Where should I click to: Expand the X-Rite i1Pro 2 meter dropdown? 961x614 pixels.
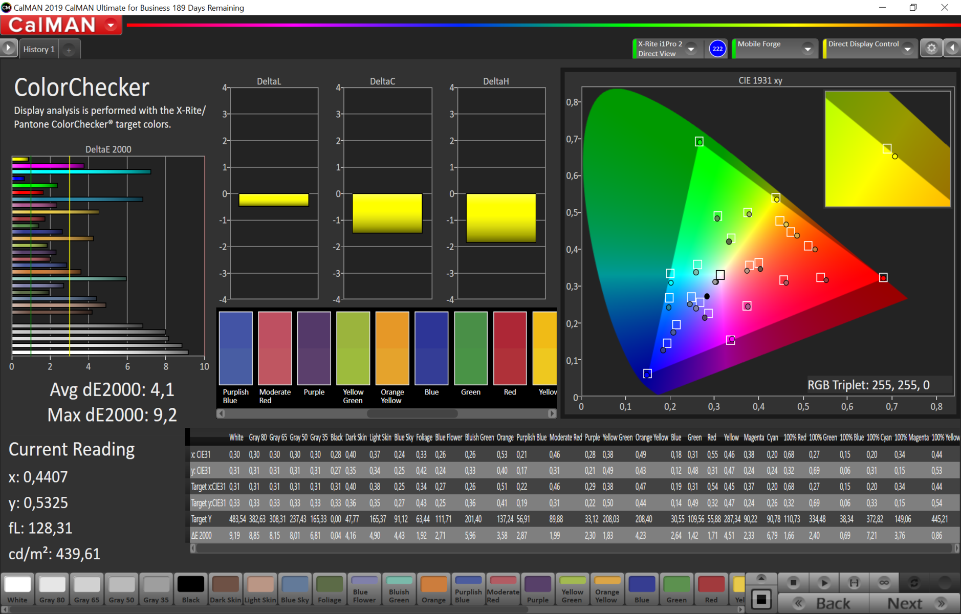[x=691, y=49]
